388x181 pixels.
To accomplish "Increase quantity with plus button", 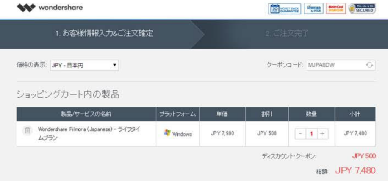I will pos(322,134).
